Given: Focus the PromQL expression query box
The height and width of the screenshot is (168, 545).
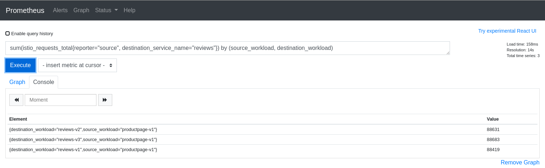Looking at the screenshot, I should click(x=227, y=48).
